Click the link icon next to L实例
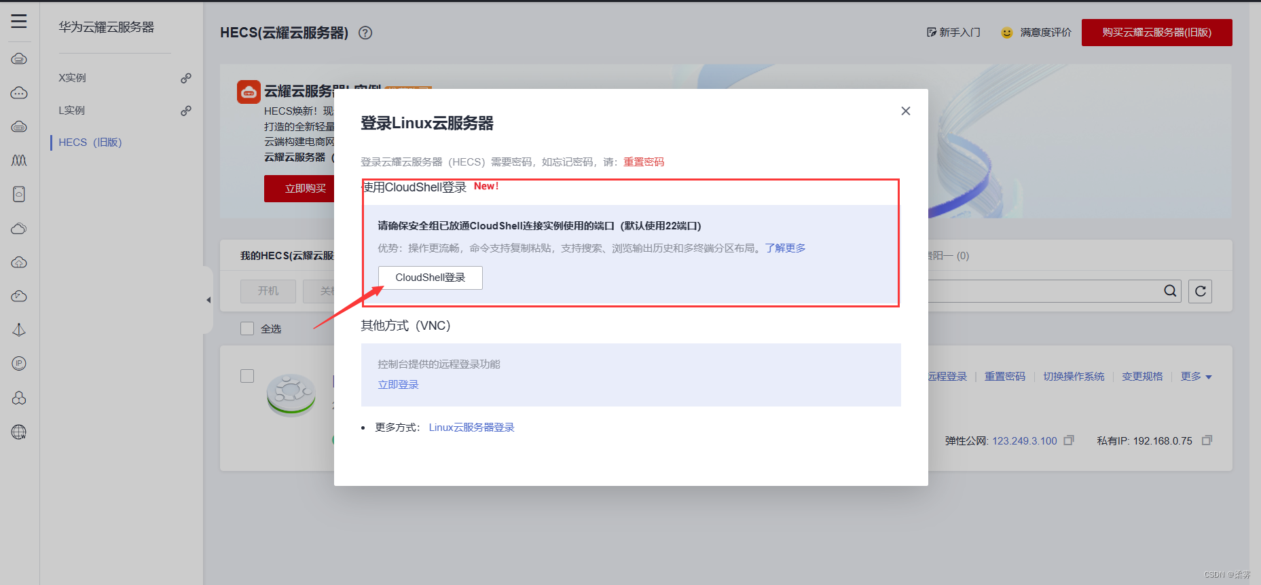Screen dimensions: 1261x585 (x=185, y=111)
